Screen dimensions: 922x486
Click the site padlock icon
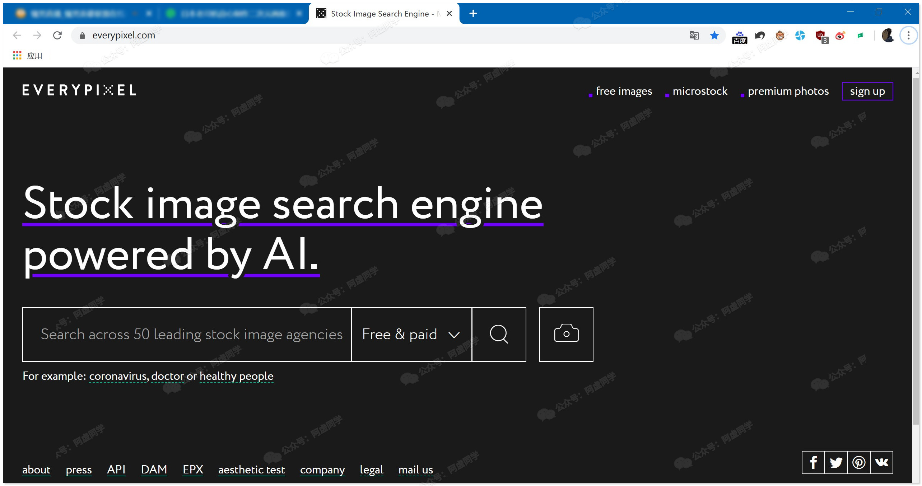(x=82, y=35)
